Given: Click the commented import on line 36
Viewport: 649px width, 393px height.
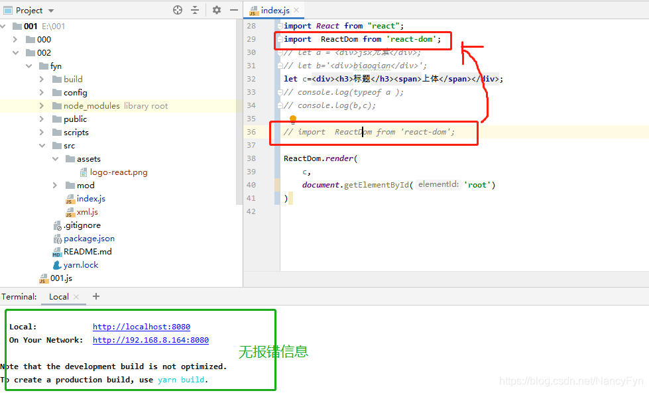Looking at the screenshot, I should [369, 132].
